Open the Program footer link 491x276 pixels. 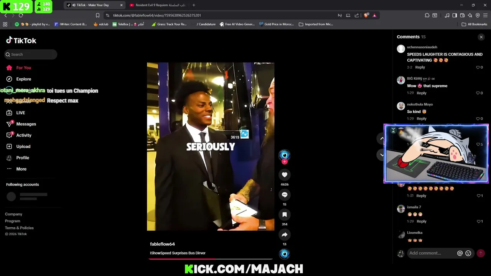(12, 221)
